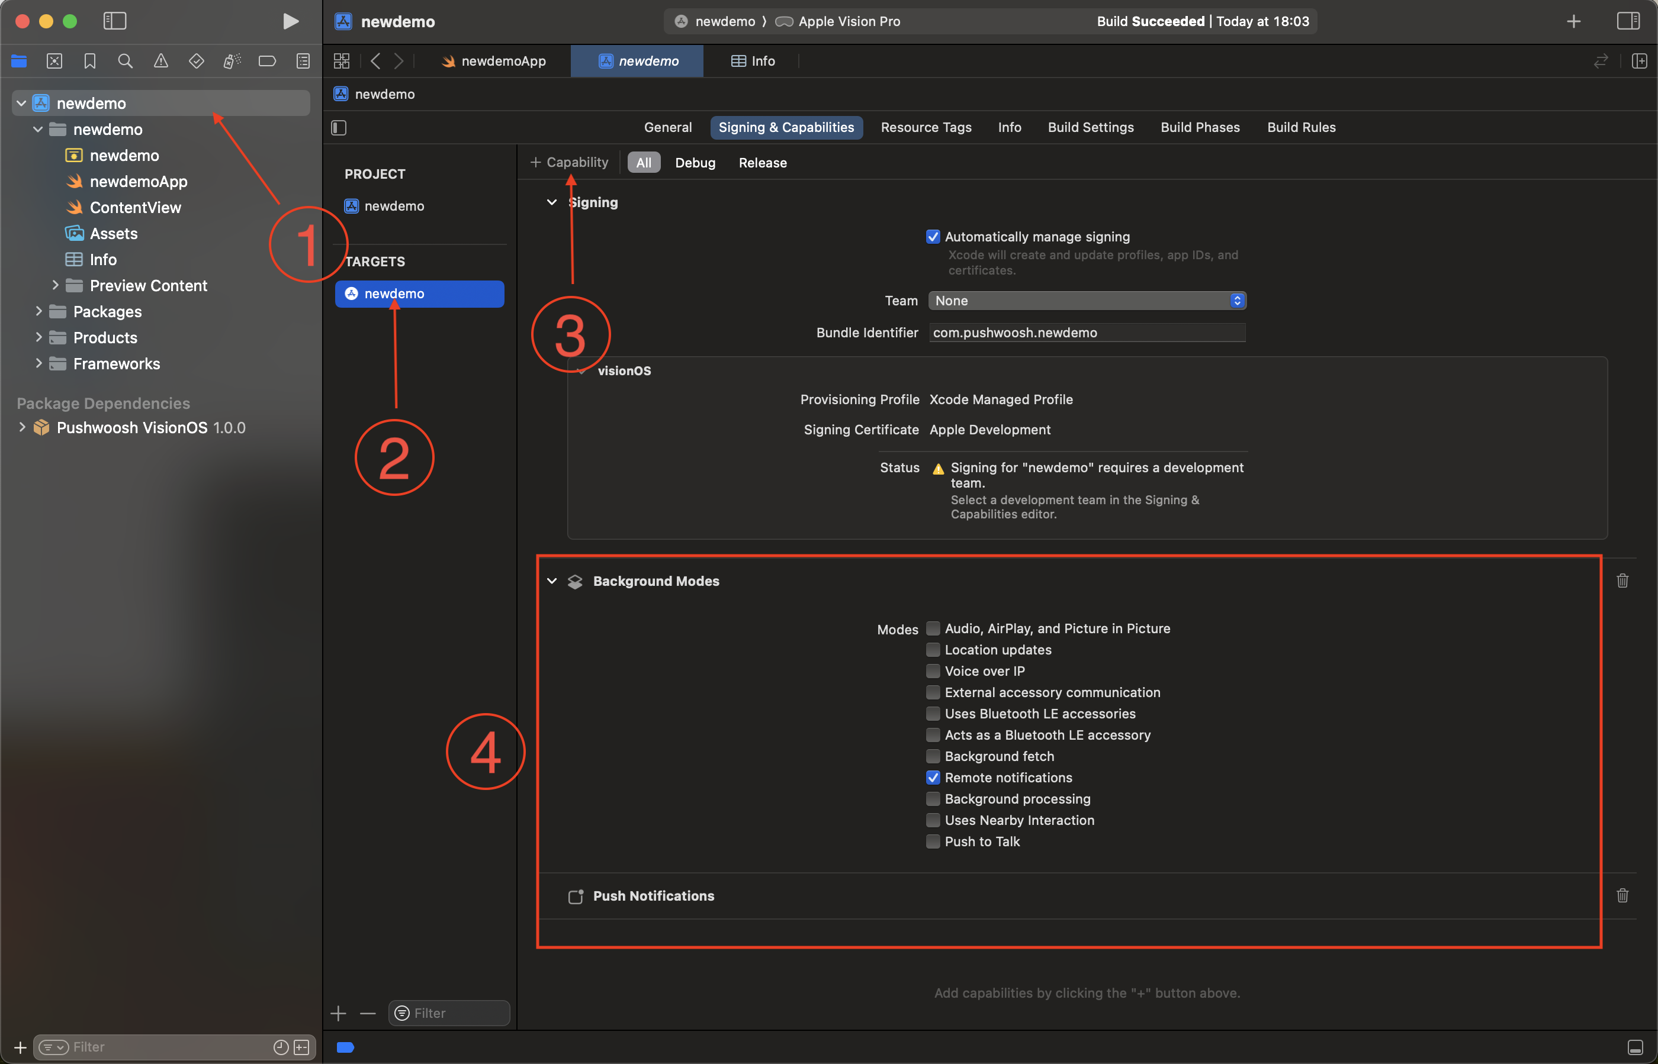
Task: Open the newdemoApp editor tab
Action: [x=494, y=61]
